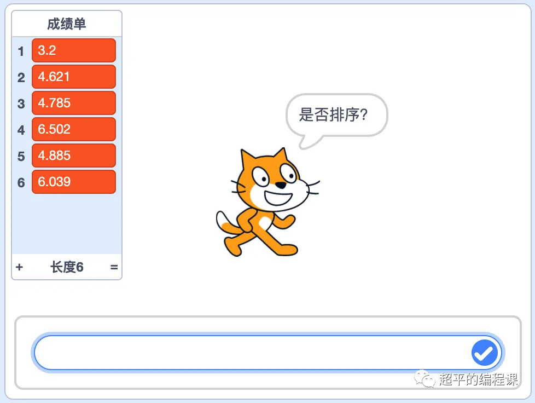Click the list resize handle (equals sign)

pos(114,267)
